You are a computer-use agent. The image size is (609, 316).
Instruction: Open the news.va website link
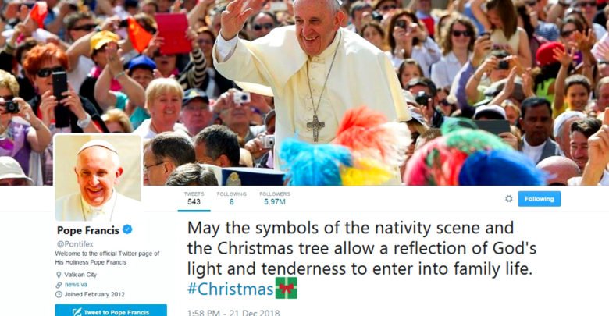76,285
